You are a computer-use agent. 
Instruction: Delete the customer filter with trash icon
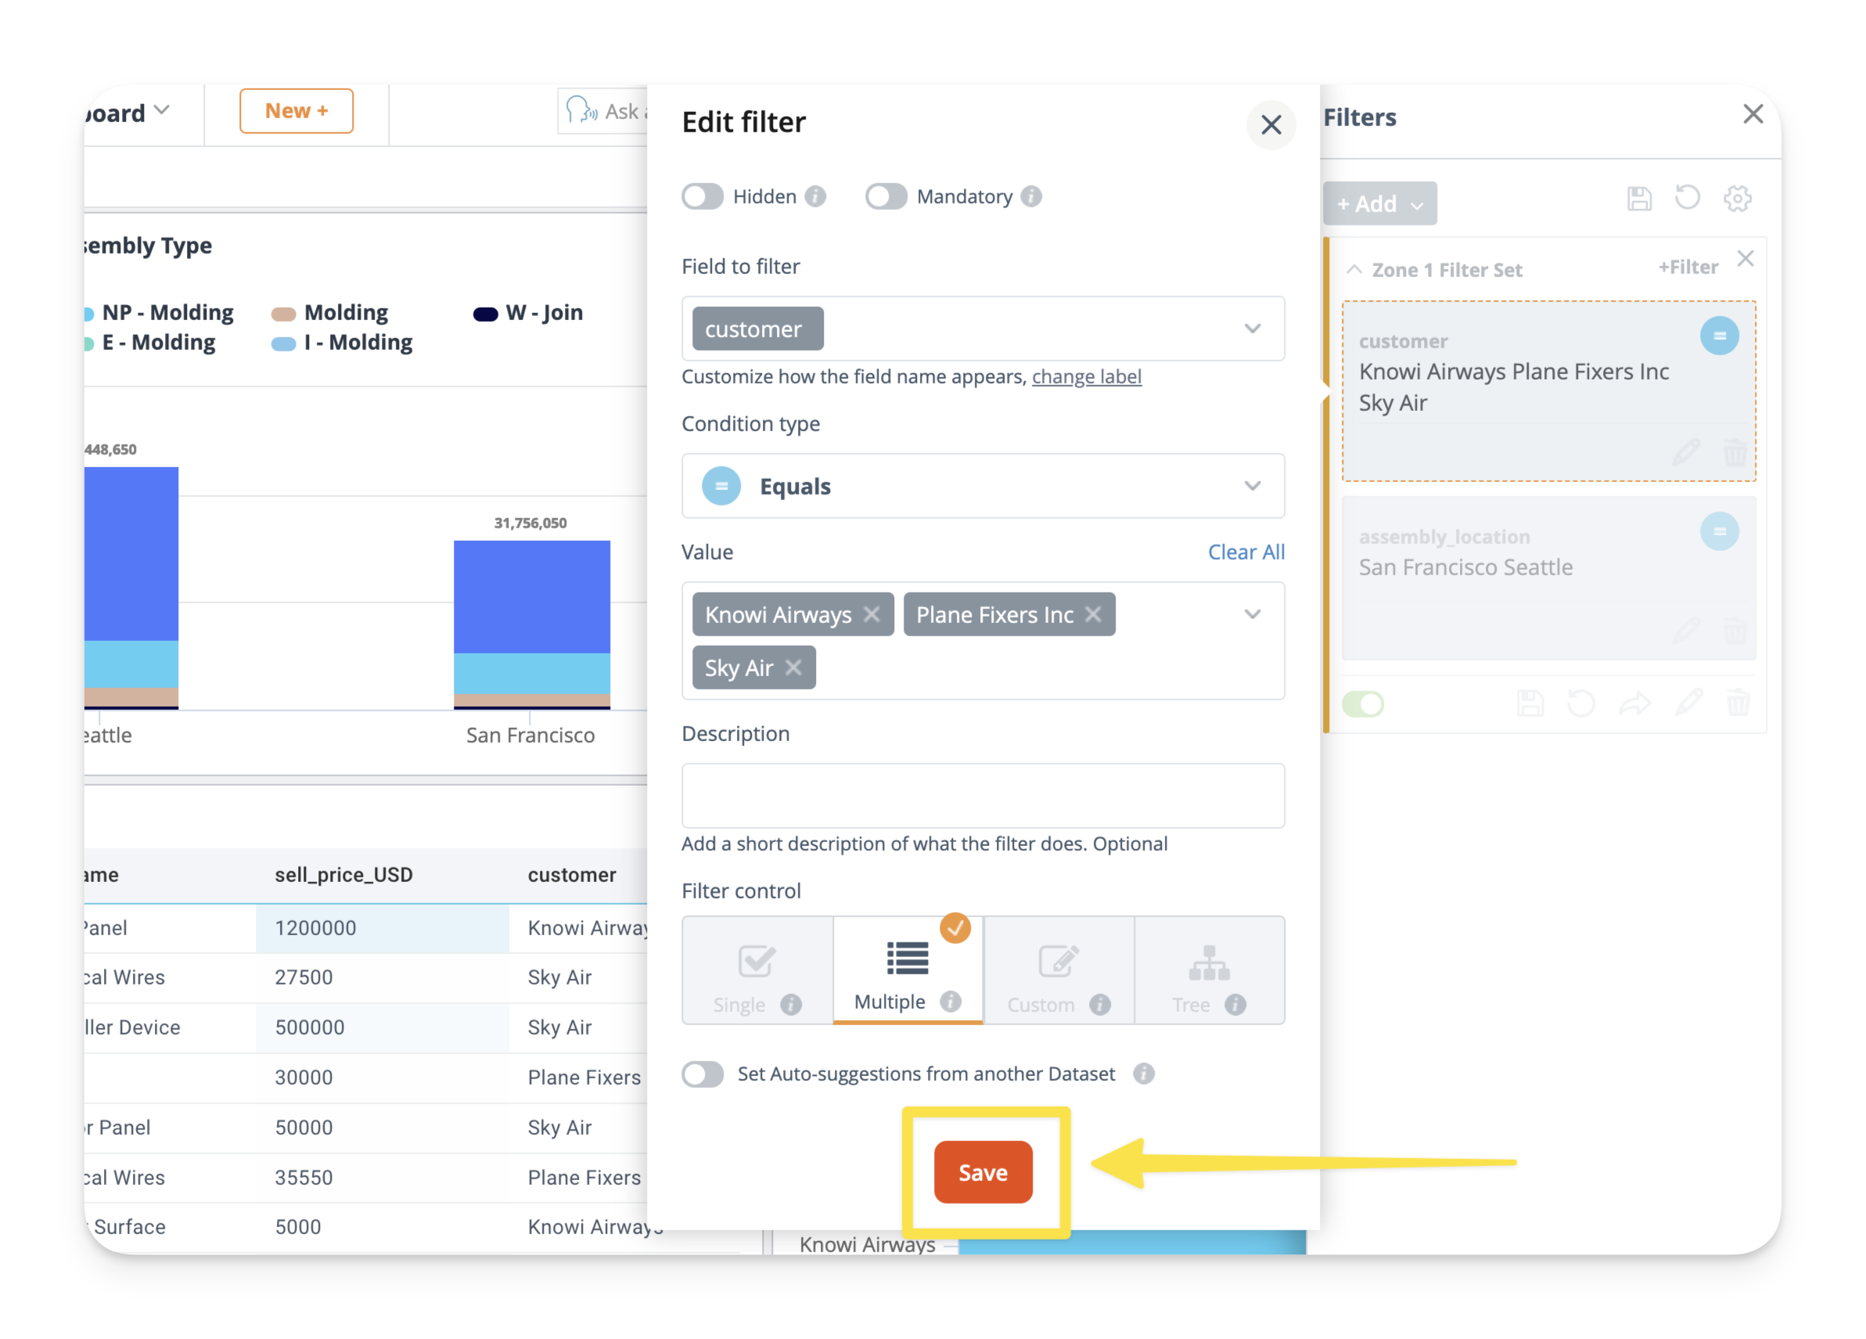click(x=1735, y=452)
